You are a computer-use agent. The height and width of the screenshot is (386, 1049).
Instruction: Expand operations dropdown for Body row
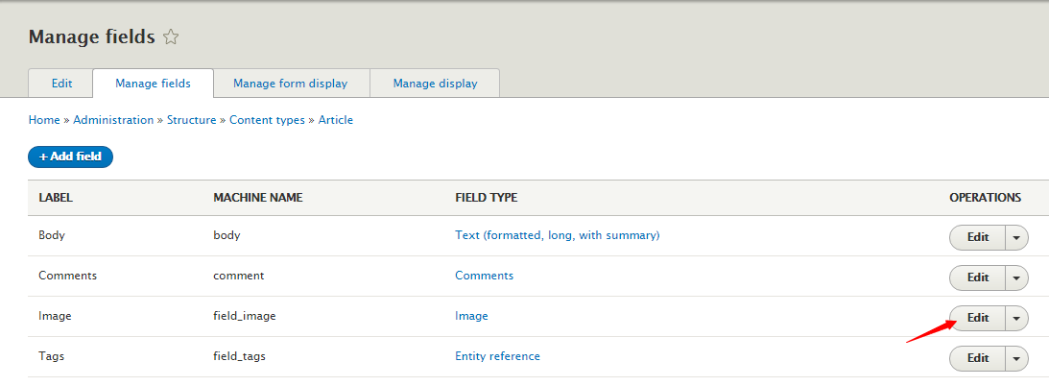1017,237
